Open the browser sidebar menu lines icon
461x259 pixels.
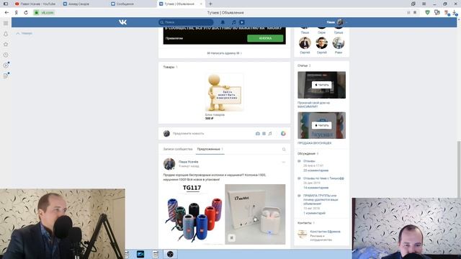(6, 23)
